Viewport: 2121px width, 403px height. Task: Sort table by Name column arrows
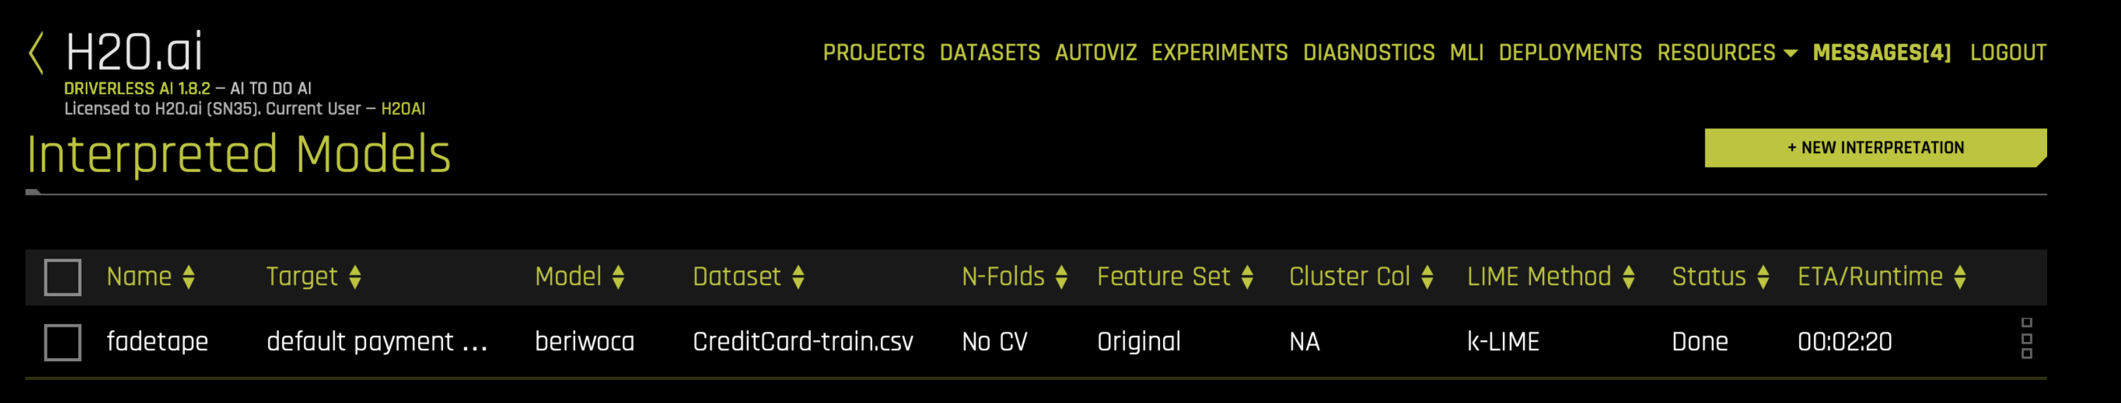point(189,277)
